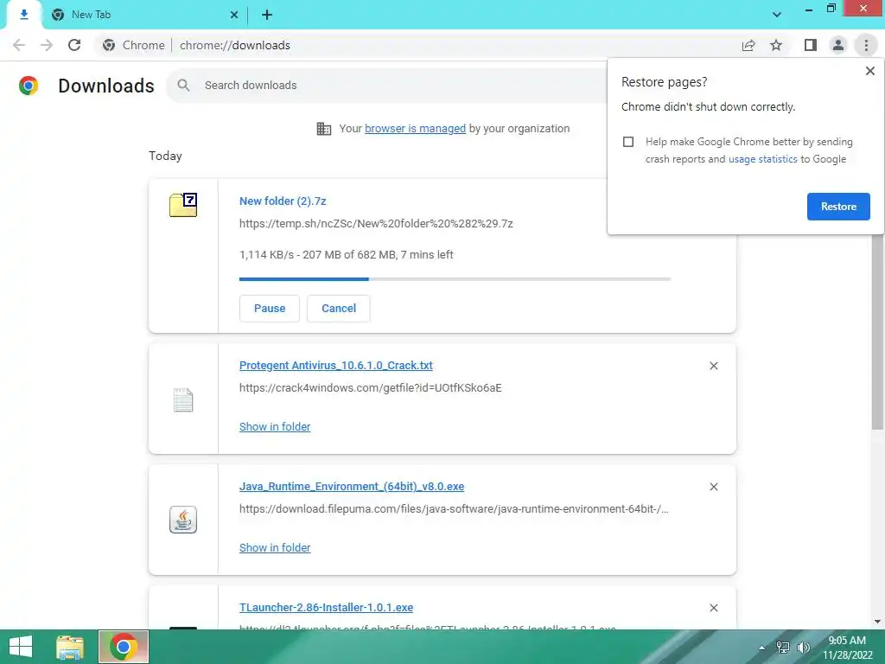Screen dimensions: 885x664
Task: Click the 7z archive icon of New folder (2).7z
Action: 183,205
